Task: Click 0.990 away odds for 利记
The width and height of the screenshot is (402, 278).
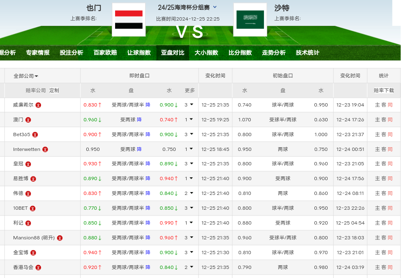Action: tap(166, 223)
